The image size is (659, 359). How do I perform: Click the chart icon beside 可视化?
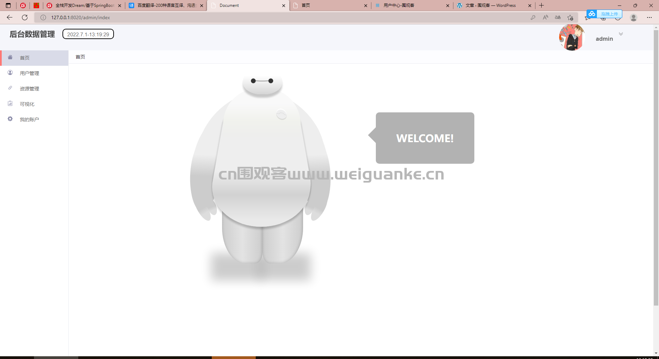10,103
